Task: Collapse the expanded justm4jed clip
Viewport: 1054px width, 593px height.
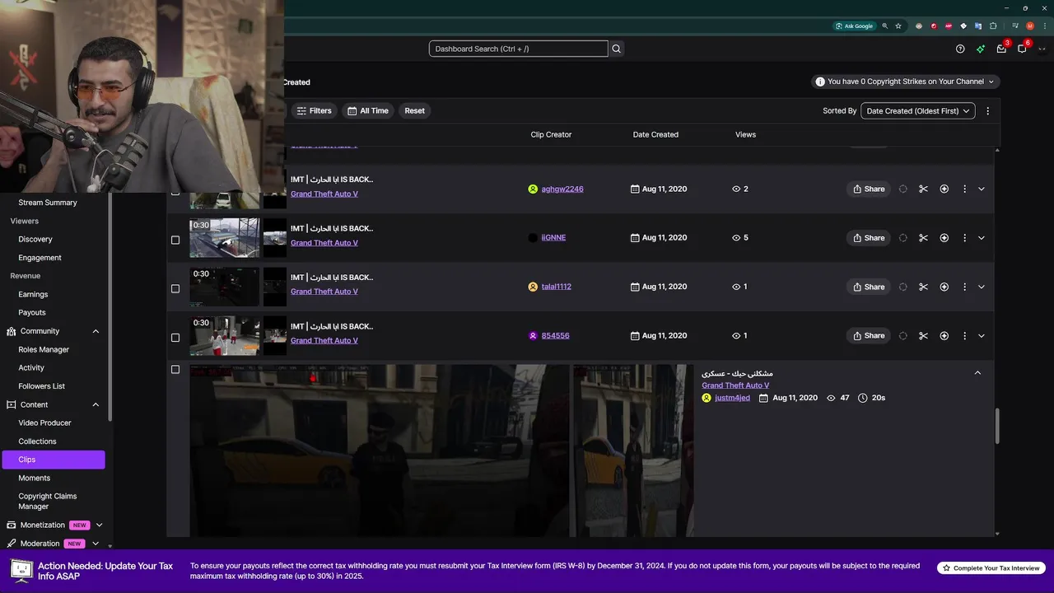Action: [x=977, y=373]
